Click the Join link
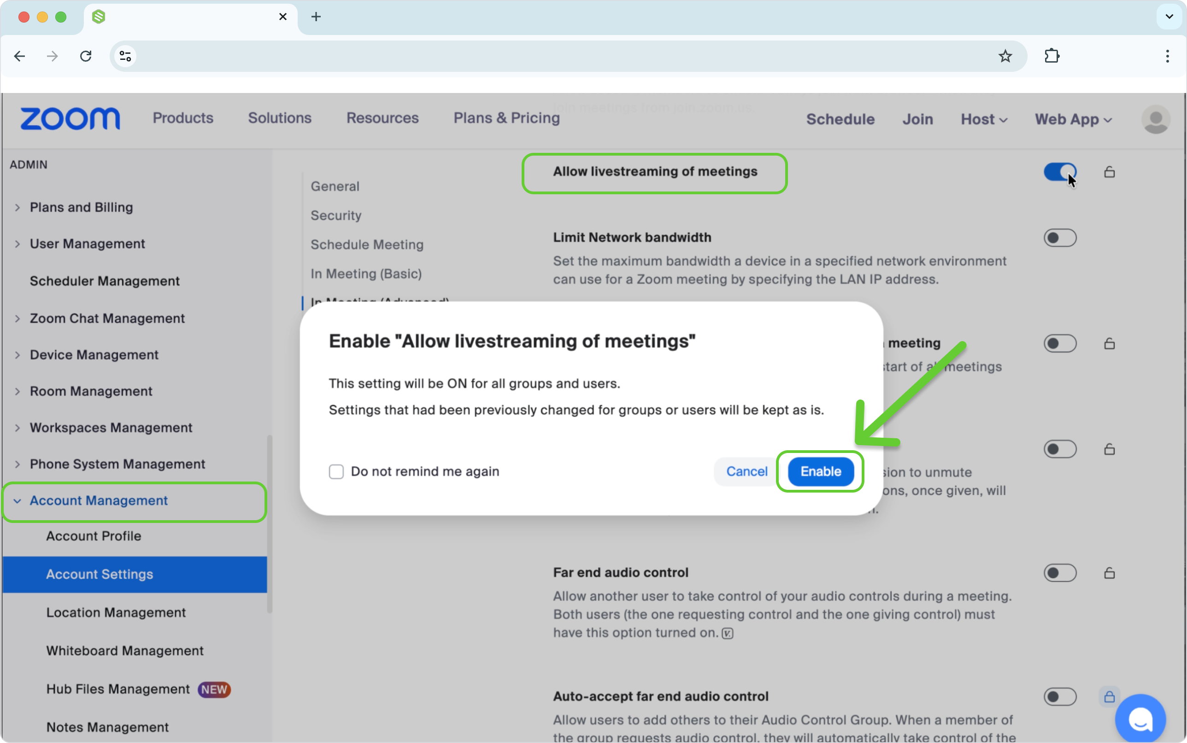This screenshot has width=1187, height=743. (x=917, y=119)
